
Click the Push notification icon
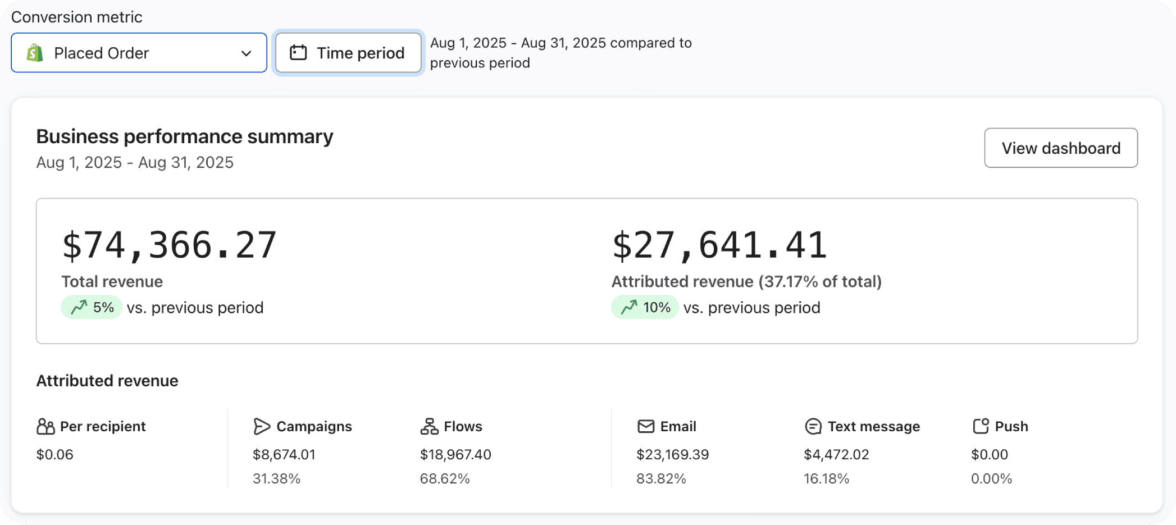point(981,426)
